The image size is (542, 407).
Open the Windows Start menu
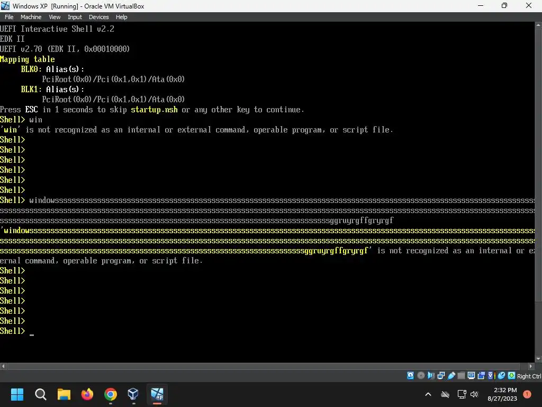point(17,394)
